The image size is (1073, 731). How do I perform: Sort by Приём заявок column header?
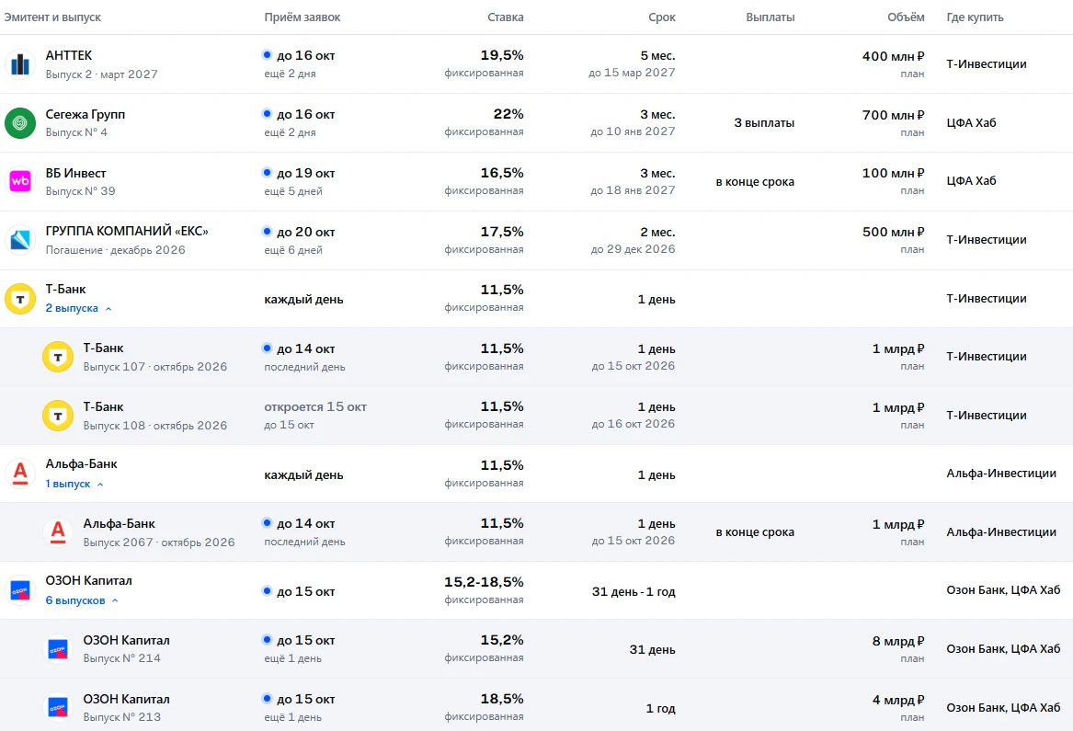[302, 17]
